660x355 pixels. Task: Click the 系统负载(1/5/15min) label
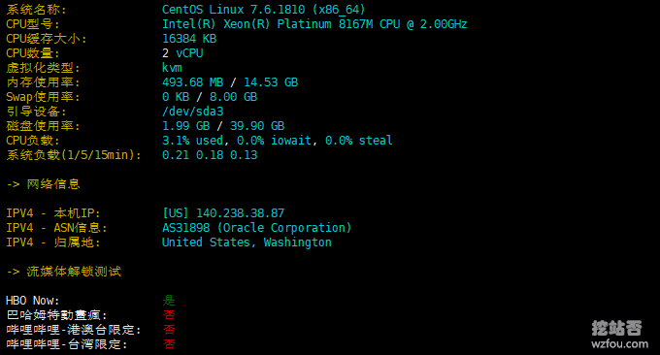point(74,155)
